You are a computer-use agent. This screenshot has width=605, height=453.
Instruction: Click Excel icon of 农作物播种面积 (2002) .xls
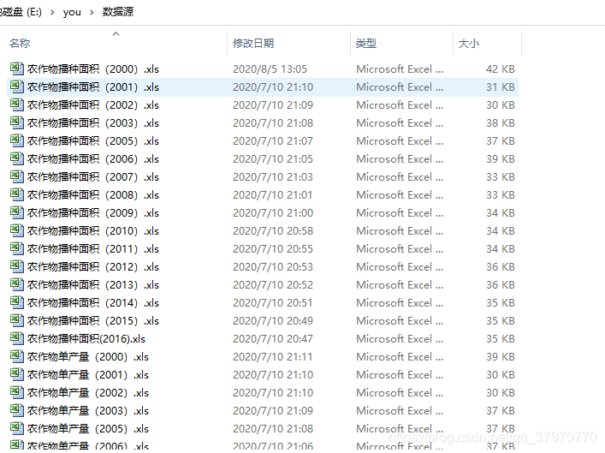tap(16, 104)
